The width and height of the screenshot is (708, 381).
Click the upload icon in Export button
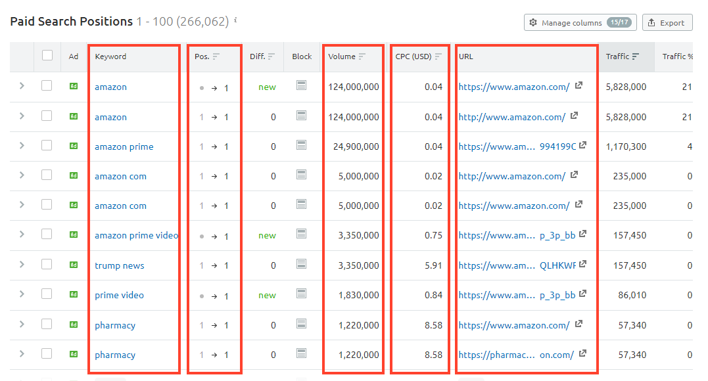[x=651, y=22]
